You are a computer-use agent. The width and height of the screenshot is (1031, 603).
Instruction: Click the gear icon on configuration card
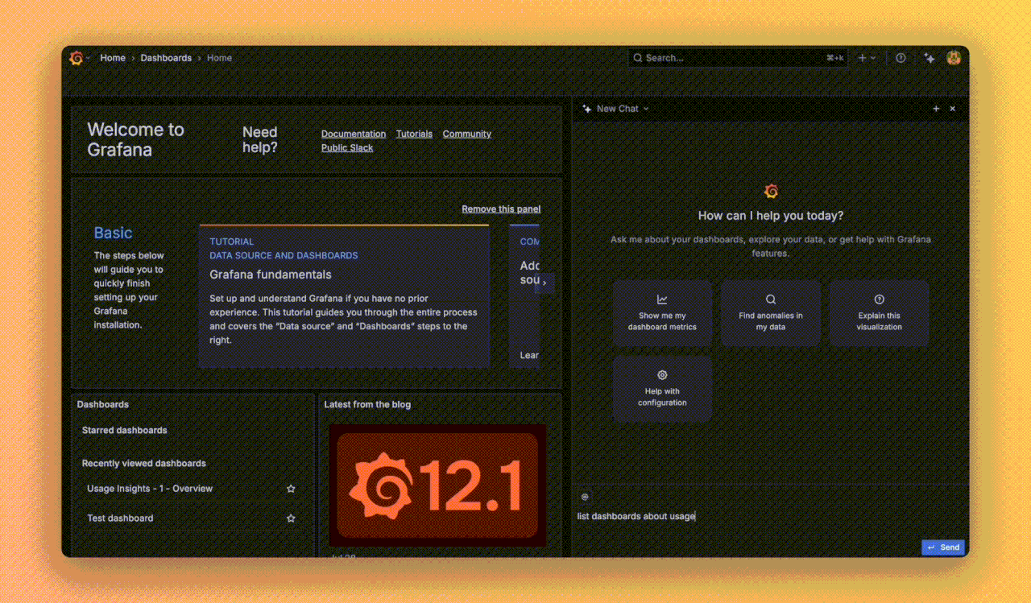(662, 375)
